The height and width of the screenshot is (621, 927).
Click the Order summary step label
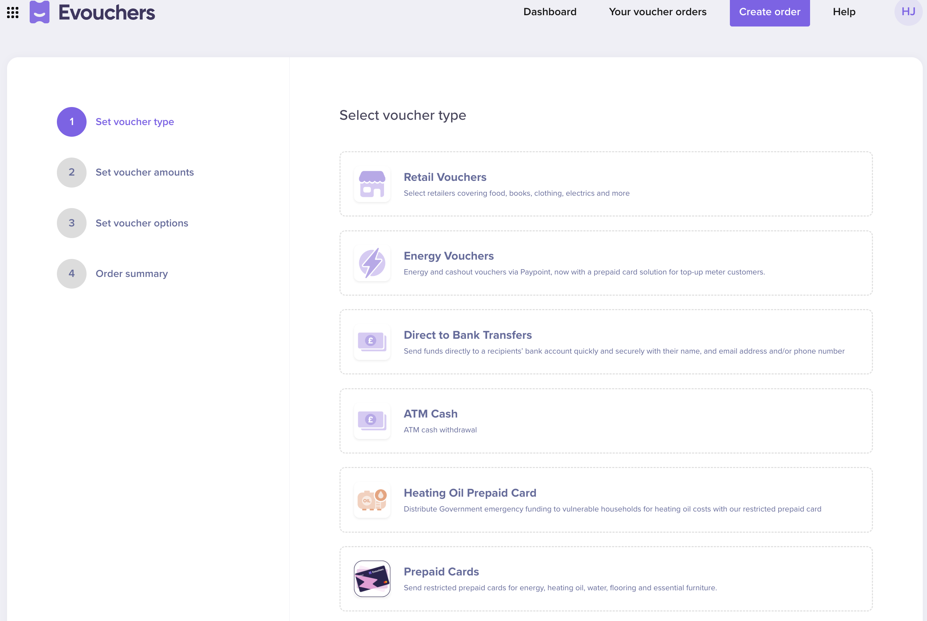[131, 274]
